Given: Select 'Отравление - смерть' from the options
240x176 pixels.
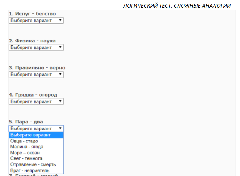Looking at the screenshot, I should click(33, 165).
